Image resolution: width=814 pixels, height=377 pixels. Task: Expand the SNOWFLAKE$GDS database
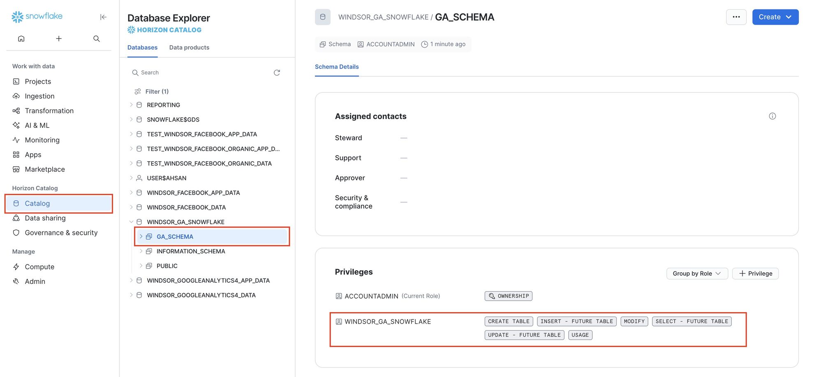coord(131,120)
